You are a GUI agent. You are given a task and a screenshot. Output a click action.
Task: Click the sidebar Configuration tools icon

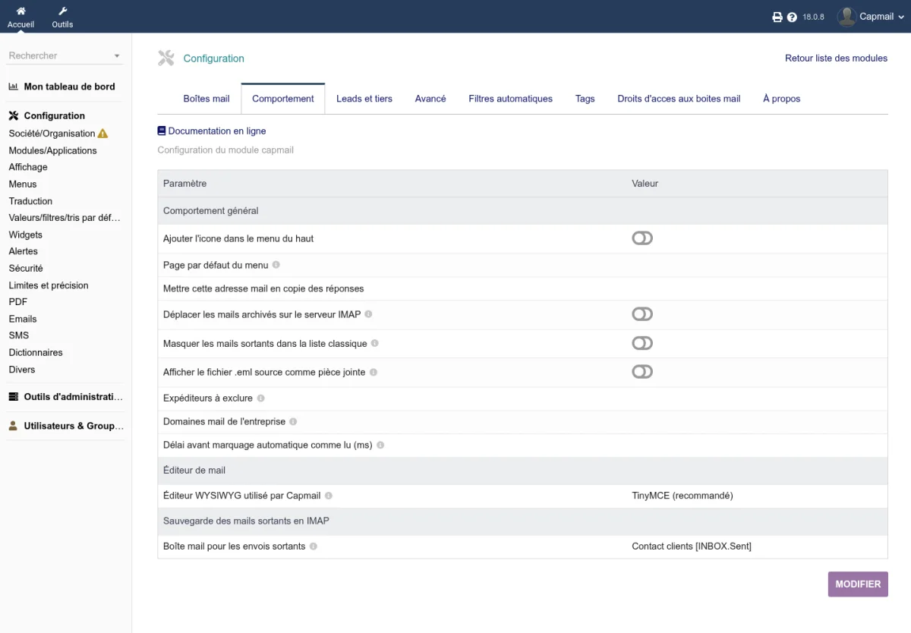tap(13, 116)
